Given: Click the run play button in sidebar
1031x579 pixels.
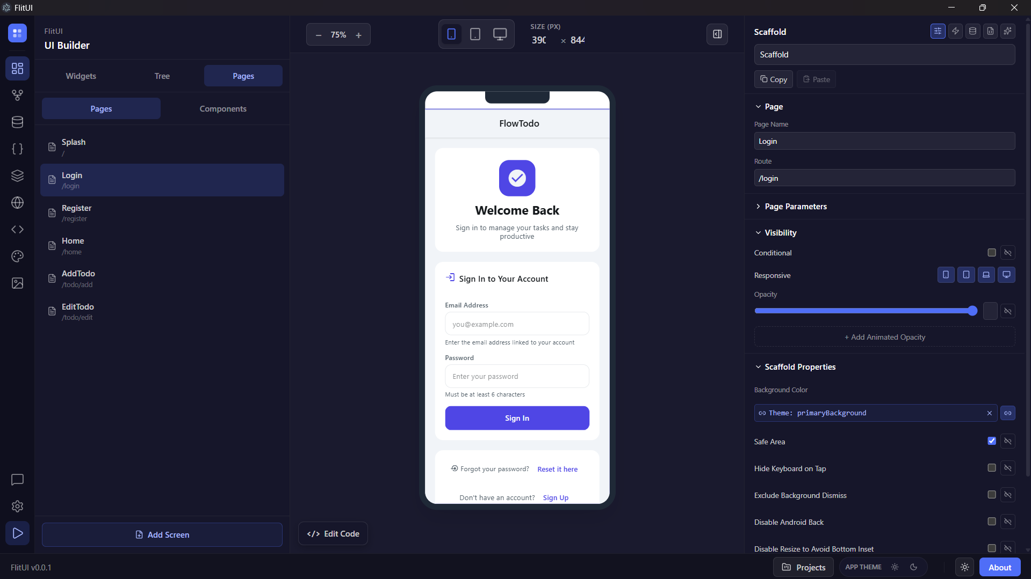Looking at the screenshot, I should tap(17, 533).
